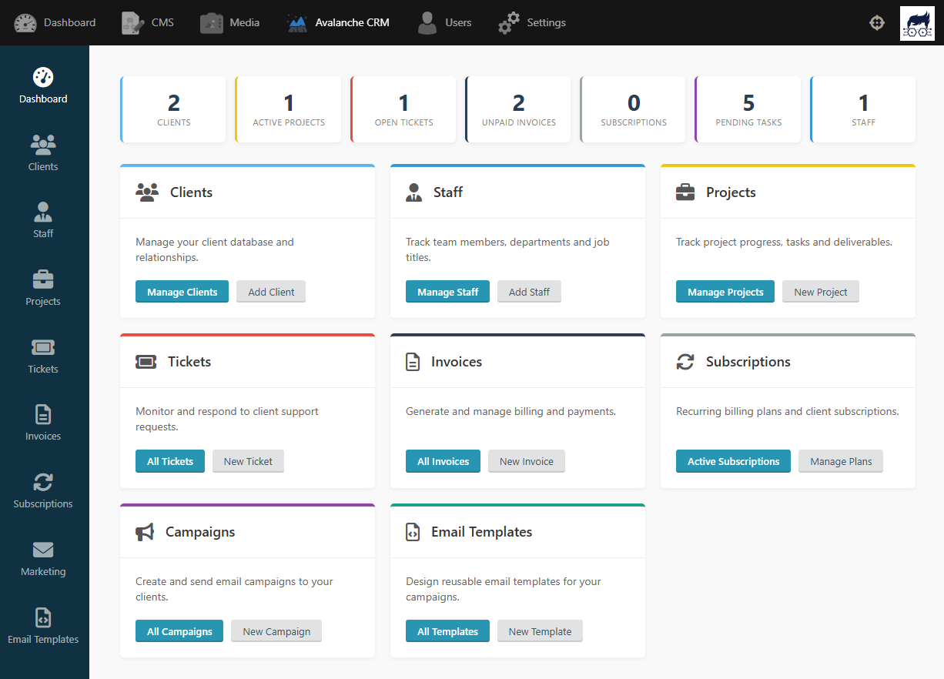Open Settings from the top navigation

click(531, 22)
